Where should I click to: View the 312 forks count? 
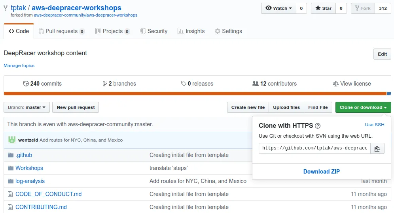click(383, 8)
